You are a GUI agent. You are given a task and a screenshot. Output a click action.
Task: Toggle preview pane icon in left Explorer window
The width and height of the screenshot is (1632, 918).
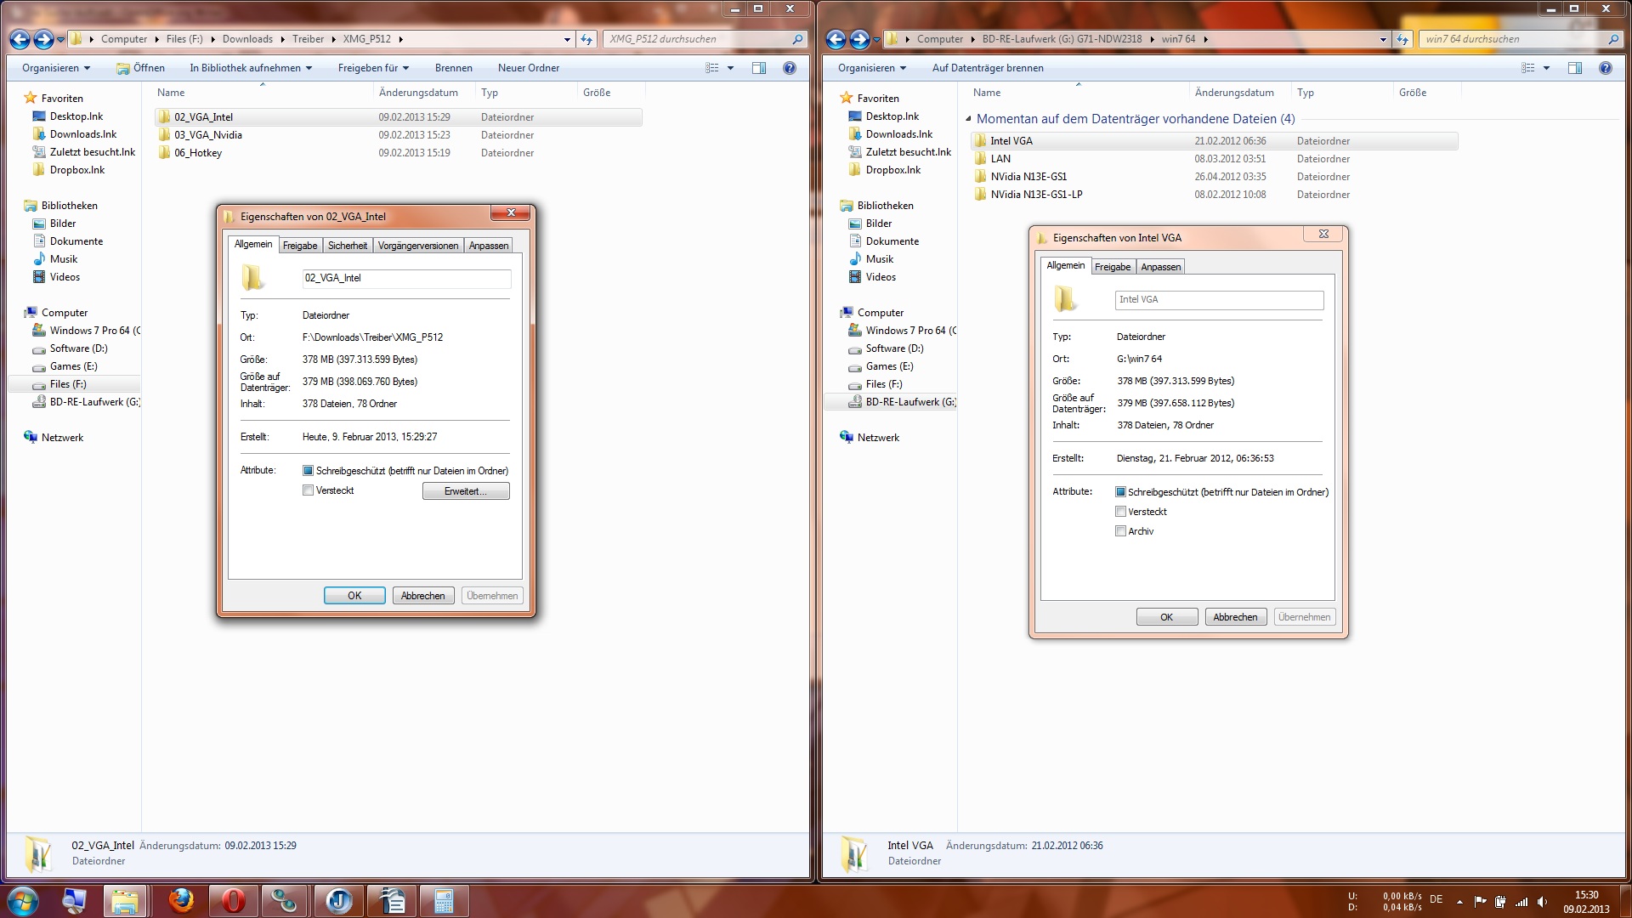(x=758, y=68)
